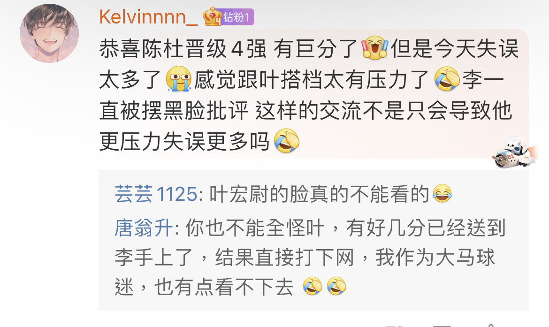Tap the gold crown membership badge

[212, 16]
